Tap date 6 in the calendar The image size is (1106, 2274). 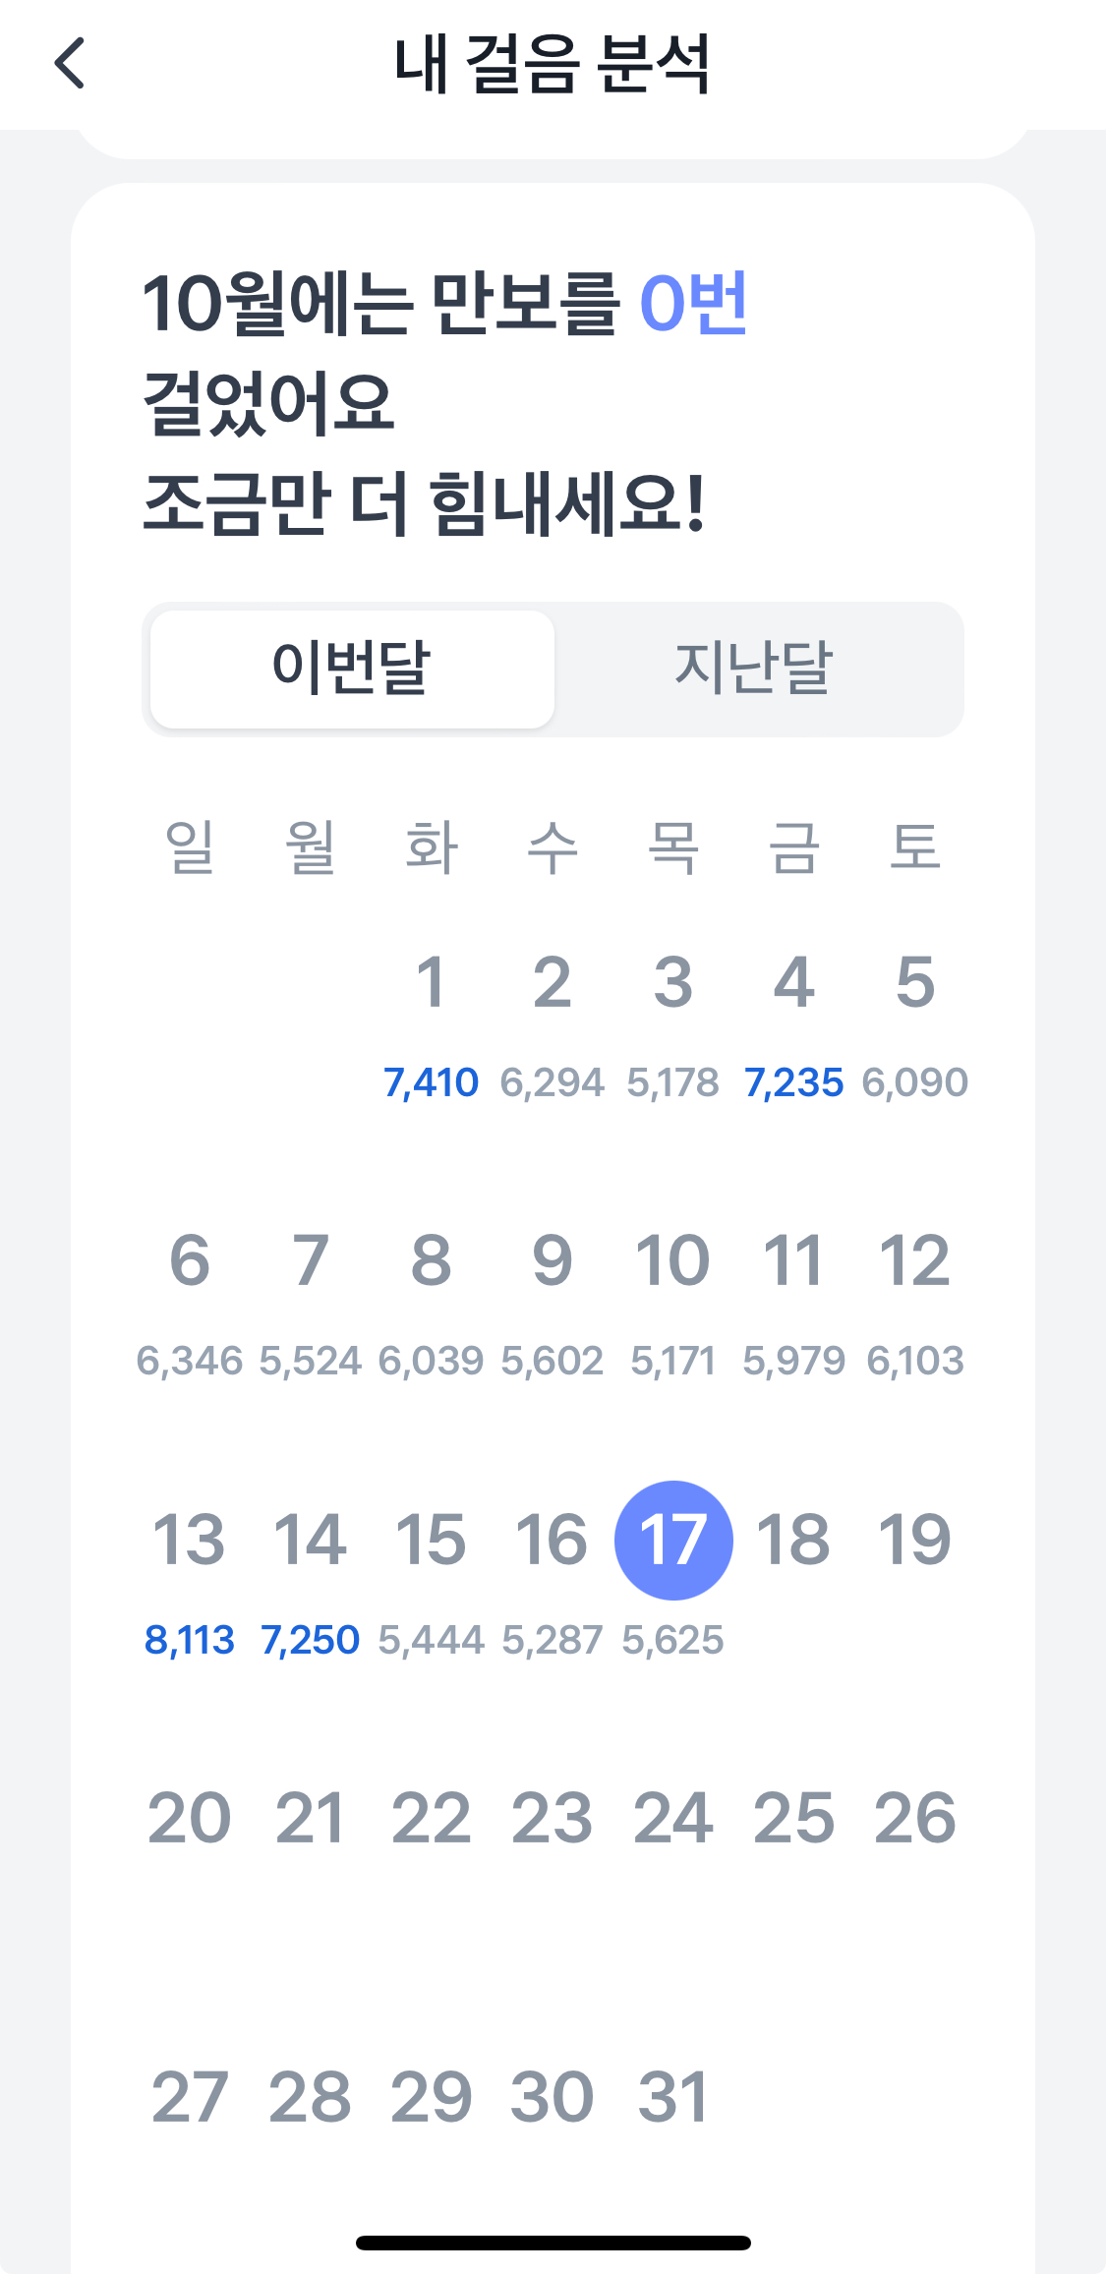(189, 1260)
